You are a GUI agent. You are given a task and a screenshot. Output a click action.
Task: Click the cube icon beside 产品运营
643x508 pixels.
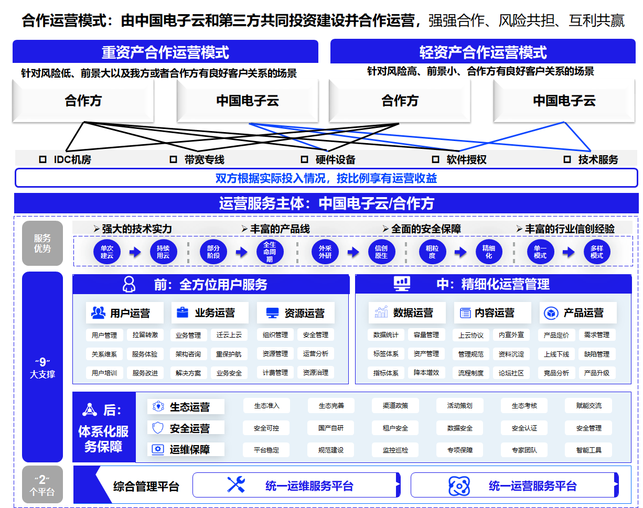tap(551, 313)
